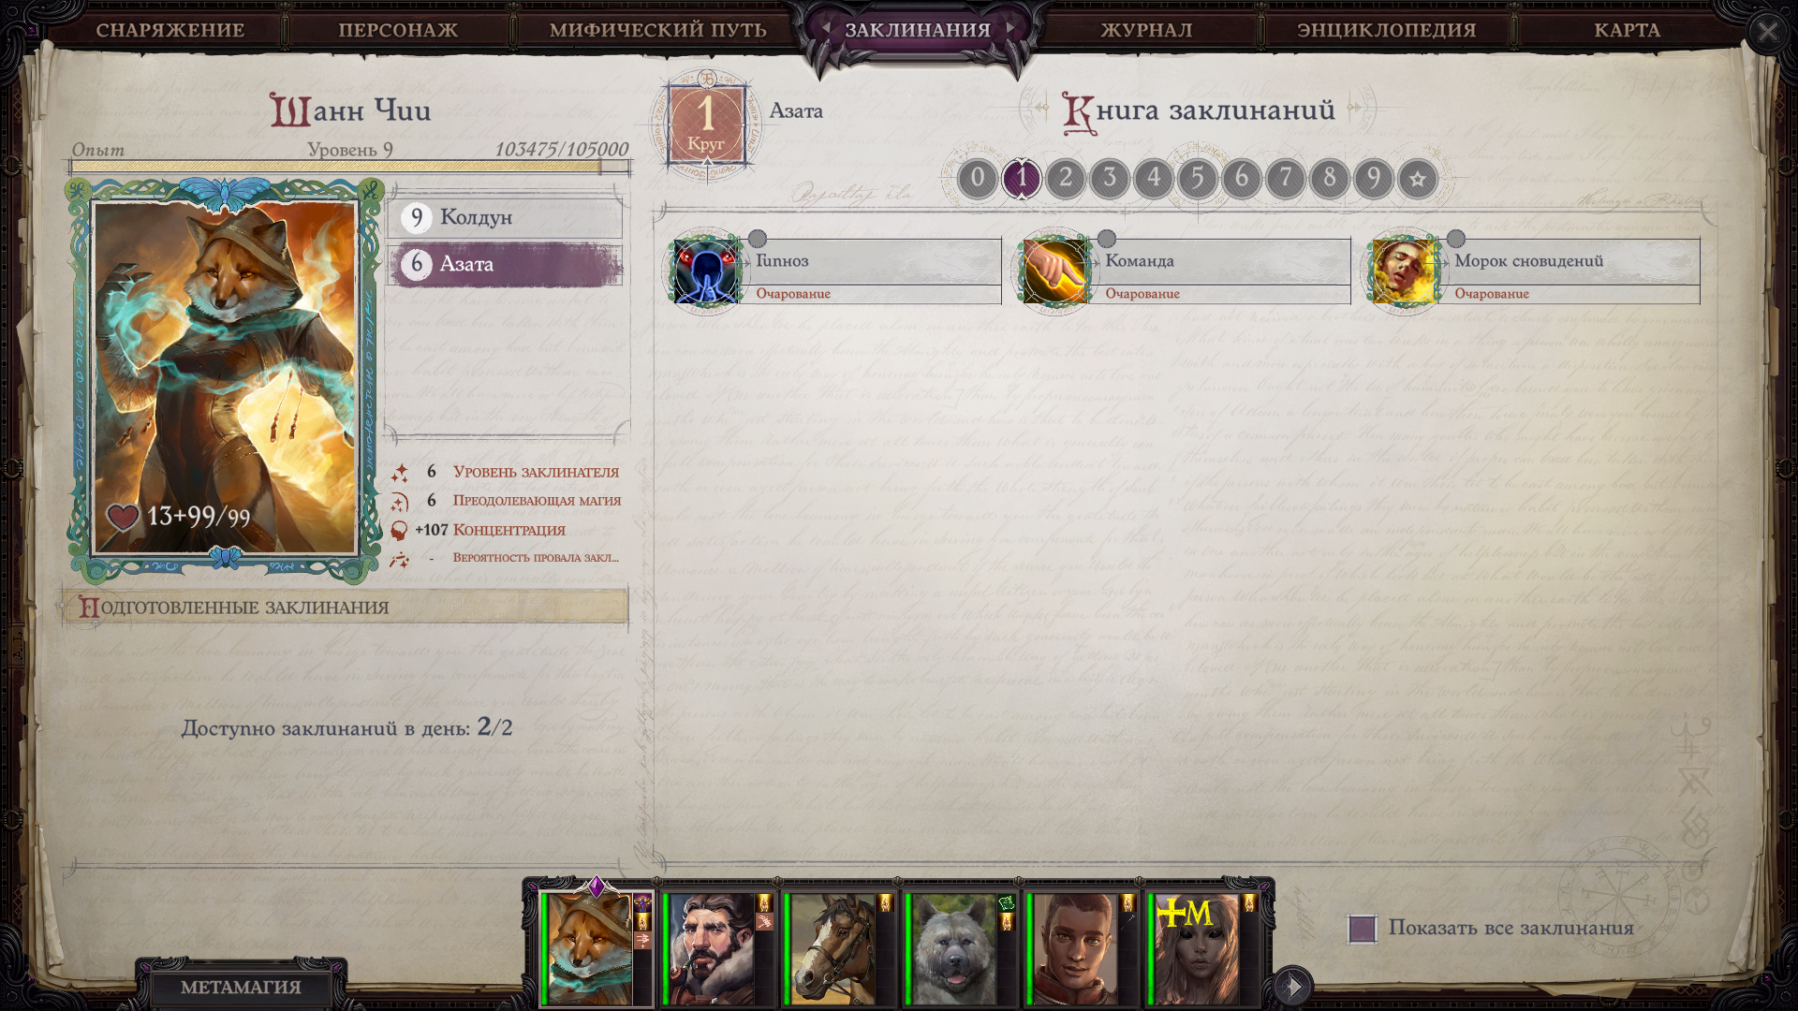Toggle the small circle marker above Гипноз
The image size is (1798, 1011).
tap(758, 239)
